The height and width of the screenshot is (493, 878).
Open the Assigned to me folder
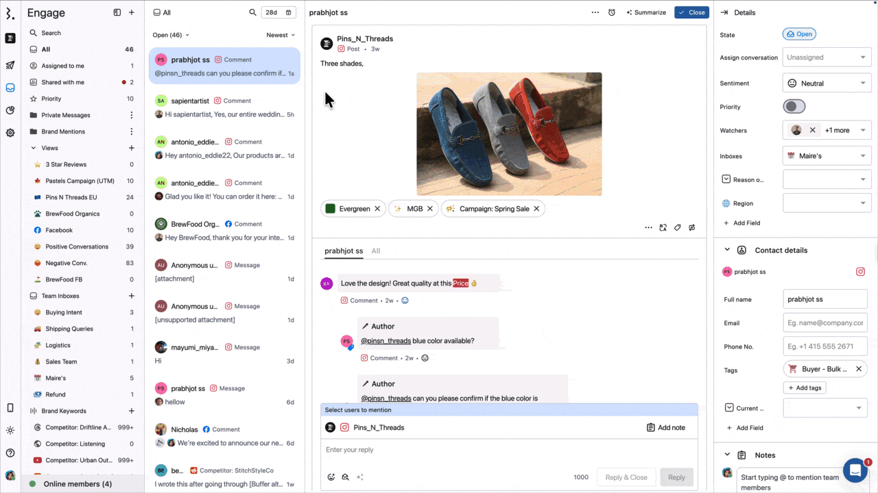[x=62, y=66]
